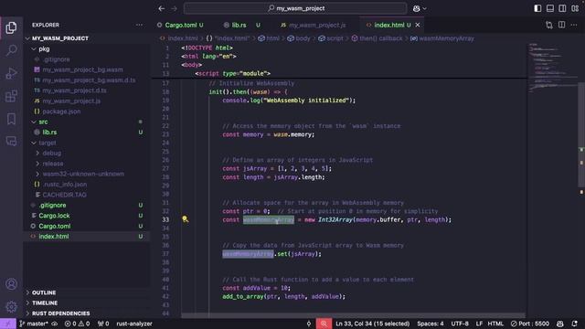Open the Bookmarks view in activity bar

(11, 119)
